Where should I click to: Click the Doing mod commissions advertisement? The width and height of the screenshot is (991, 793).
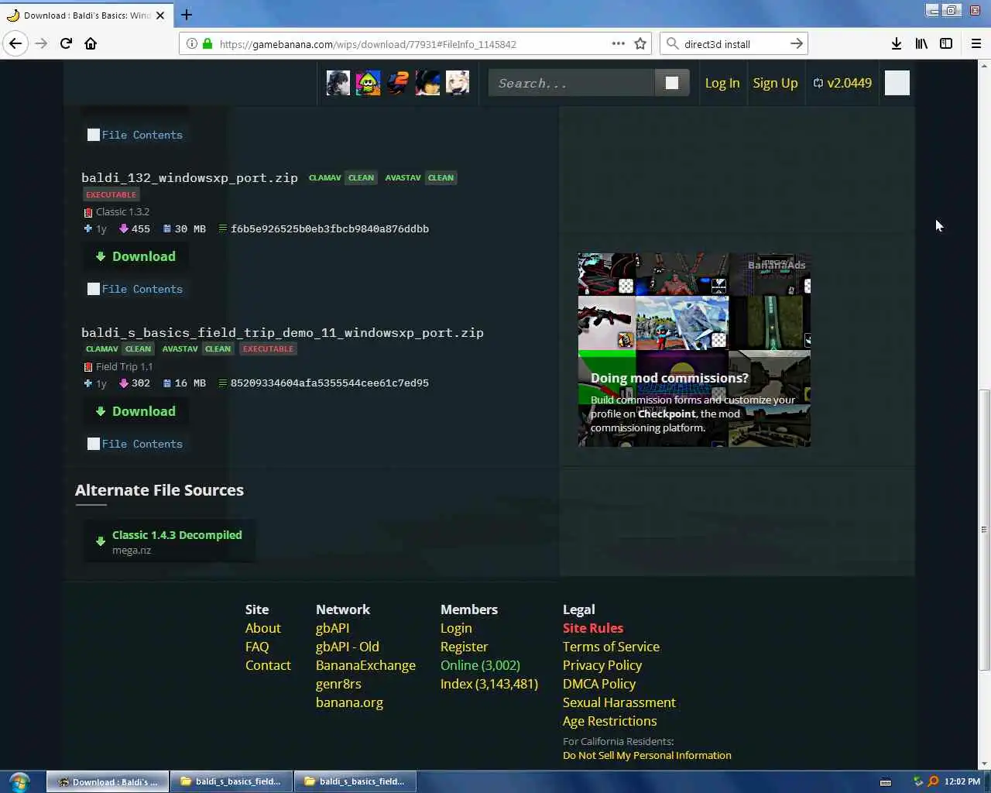coord(694,349)
